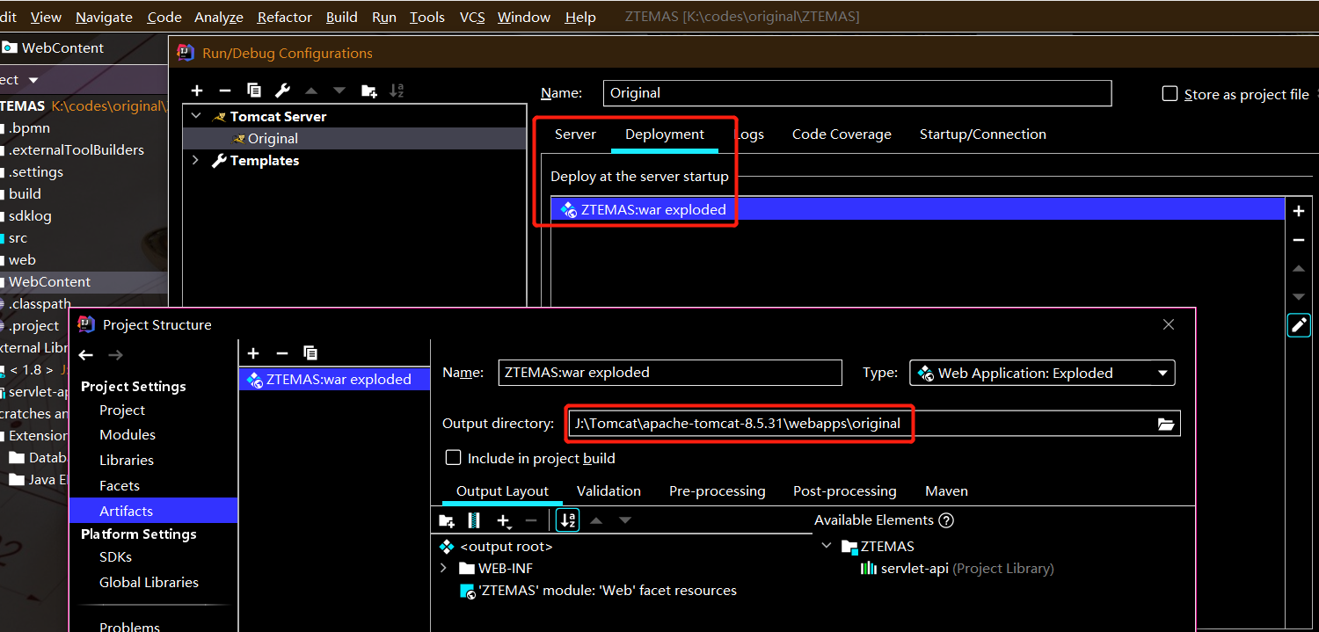The height and width of the screenshot is (632, 1319).
Task: Create new folder icon in Run/Debug toolbar
Action: (368, 91)
